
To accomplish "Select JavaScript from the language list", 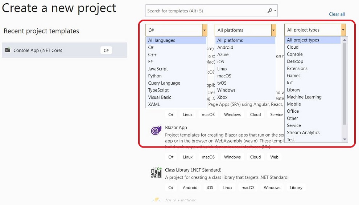I will [176, 69].
